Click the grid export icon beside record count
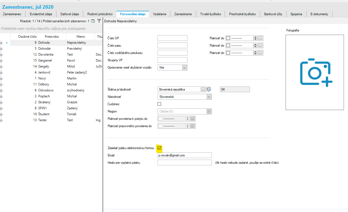The image size is (348, 212). [93, 21]
